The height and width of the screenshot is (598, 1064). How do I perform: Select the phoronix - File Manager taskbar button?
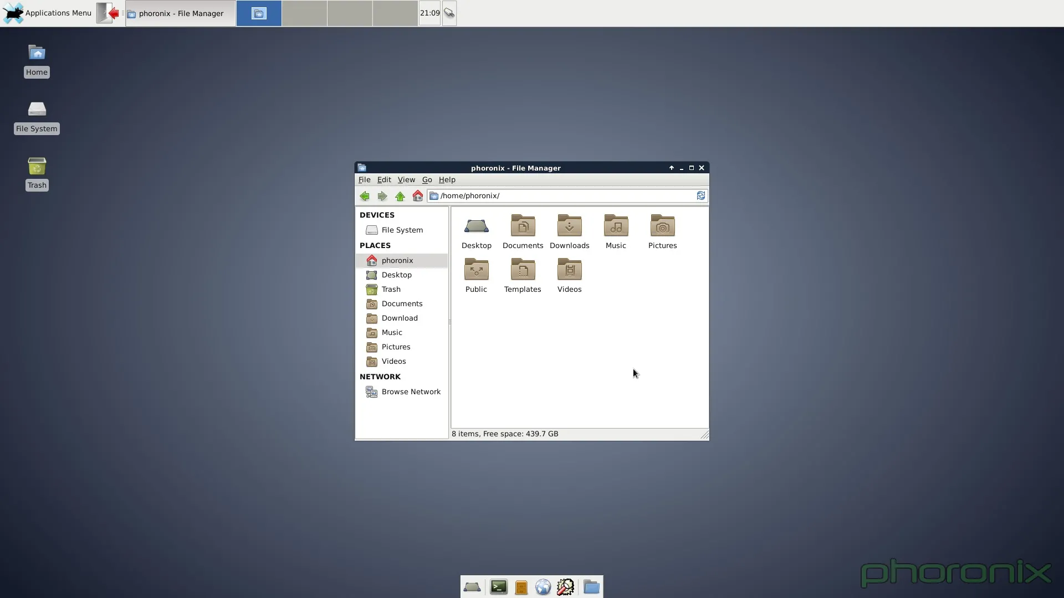181,13
